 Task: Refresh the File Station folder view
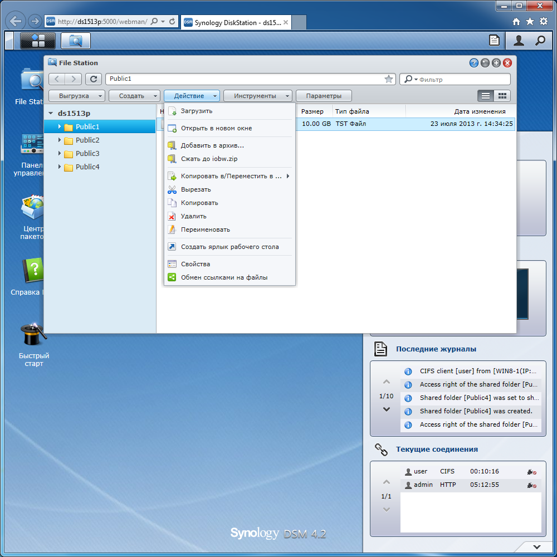[94, 79]
